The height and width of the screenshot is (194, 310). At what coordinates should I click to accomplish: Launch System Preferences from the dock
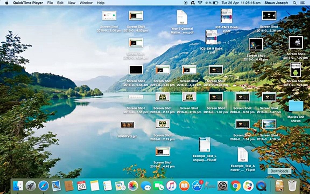(223, 186)
